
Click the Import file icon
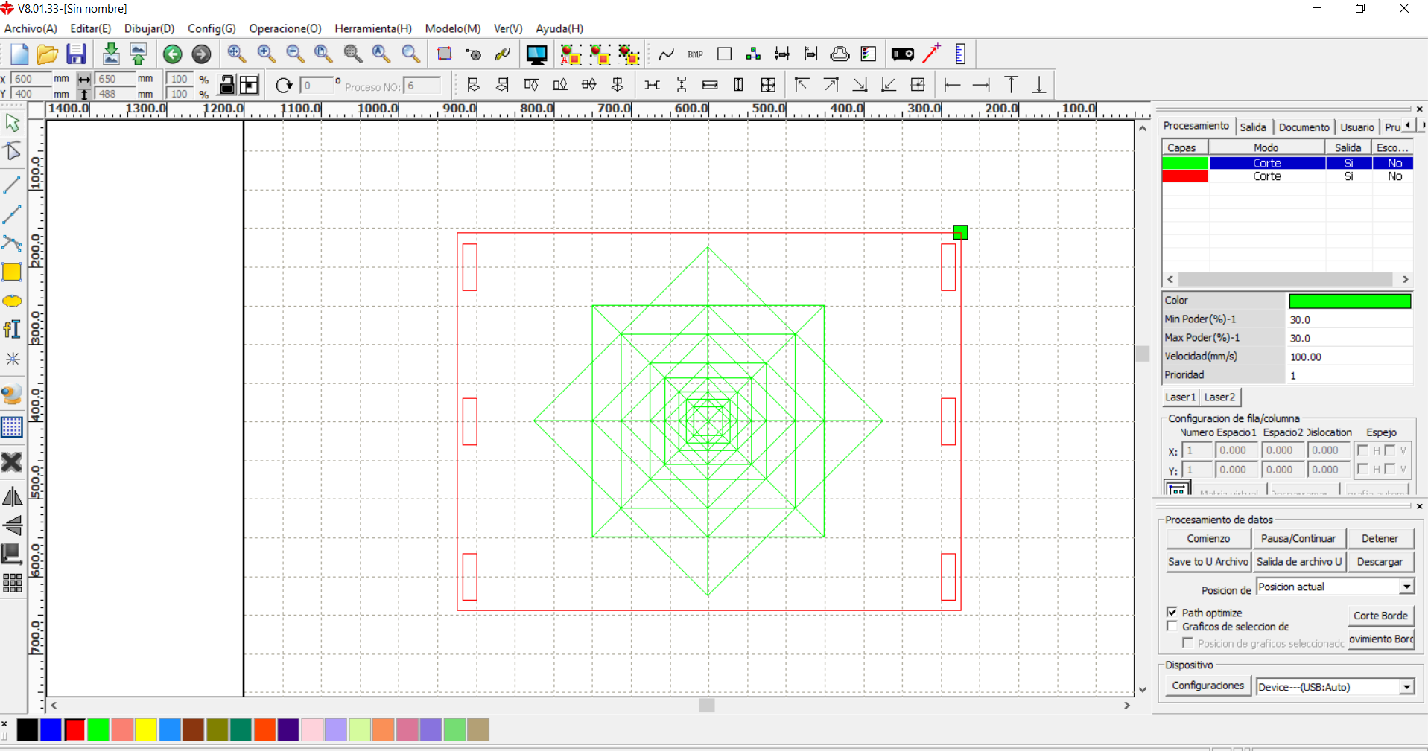coord(110,54)
